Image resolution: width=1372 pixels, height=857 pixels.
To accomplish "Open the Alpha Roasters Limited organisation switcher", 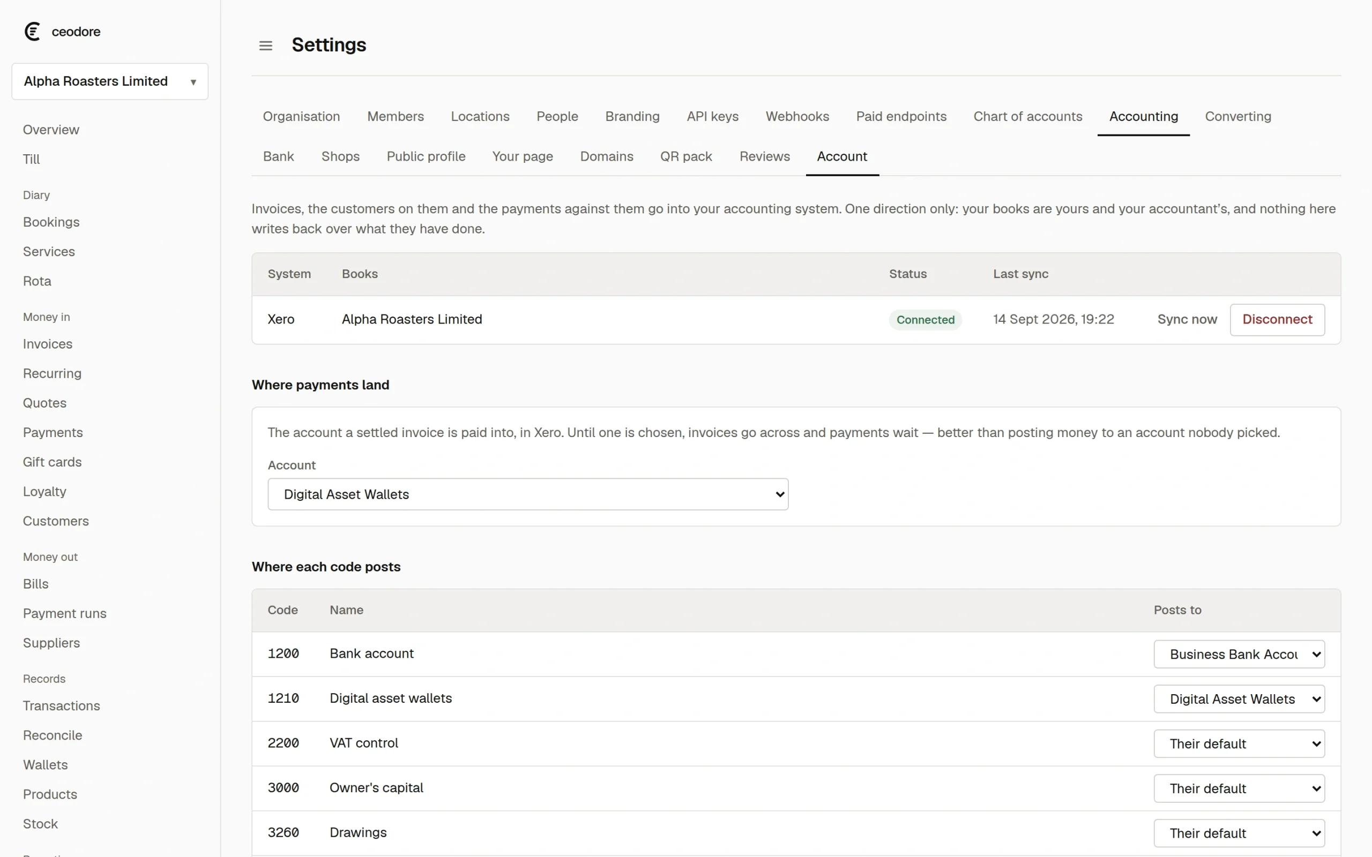I will coord(110,81).
